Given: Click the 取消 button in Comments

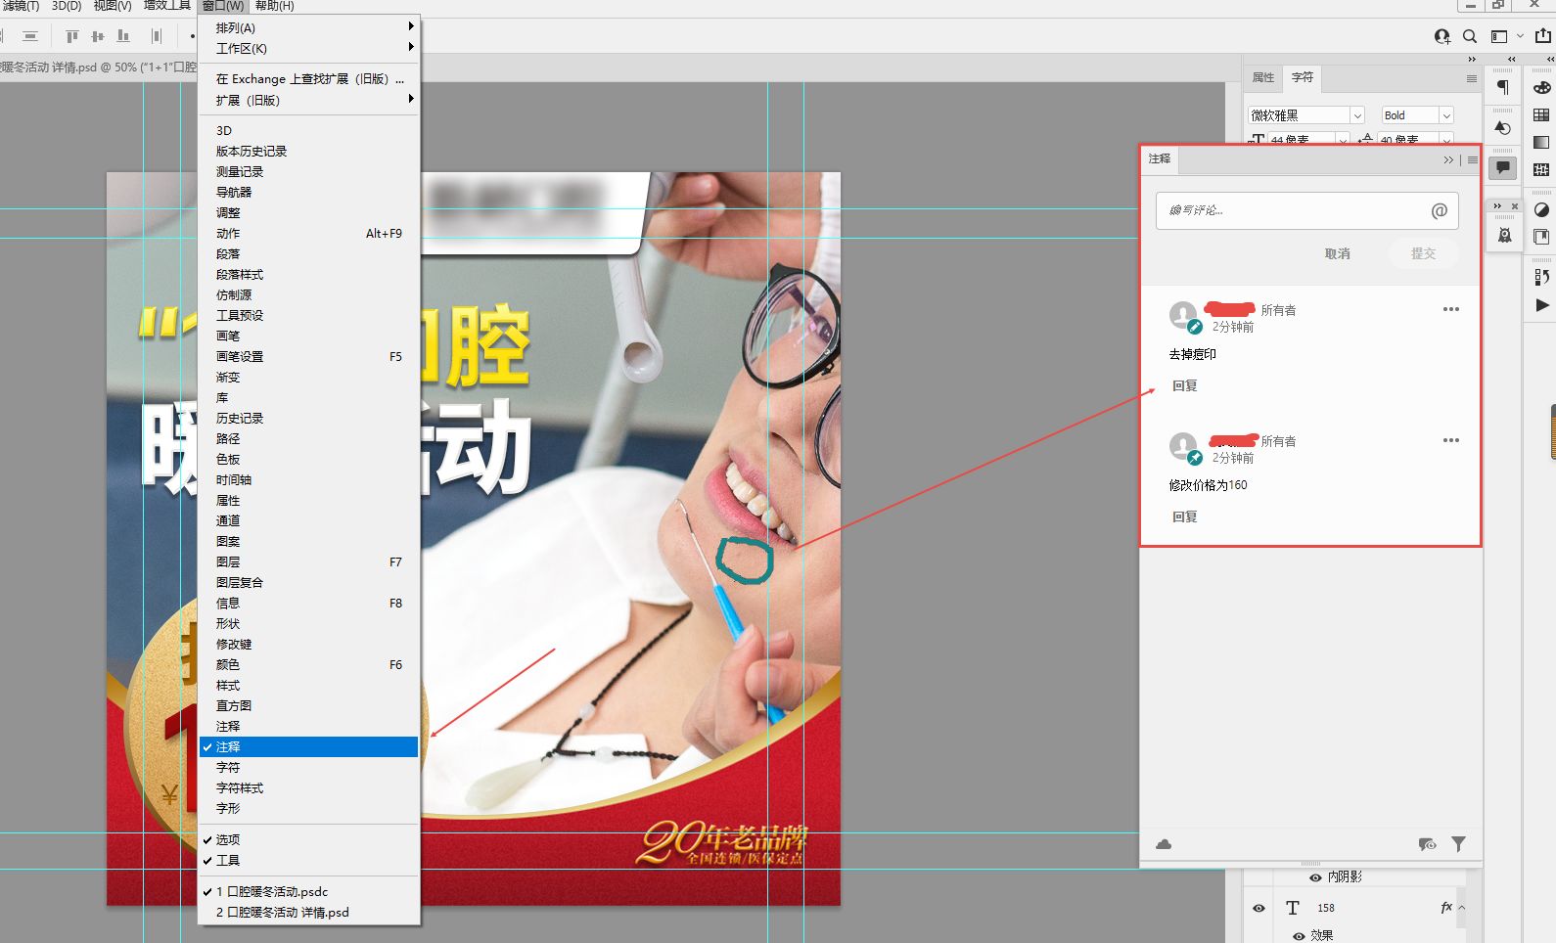Looking at the screenshot, I should point(1337,253).
